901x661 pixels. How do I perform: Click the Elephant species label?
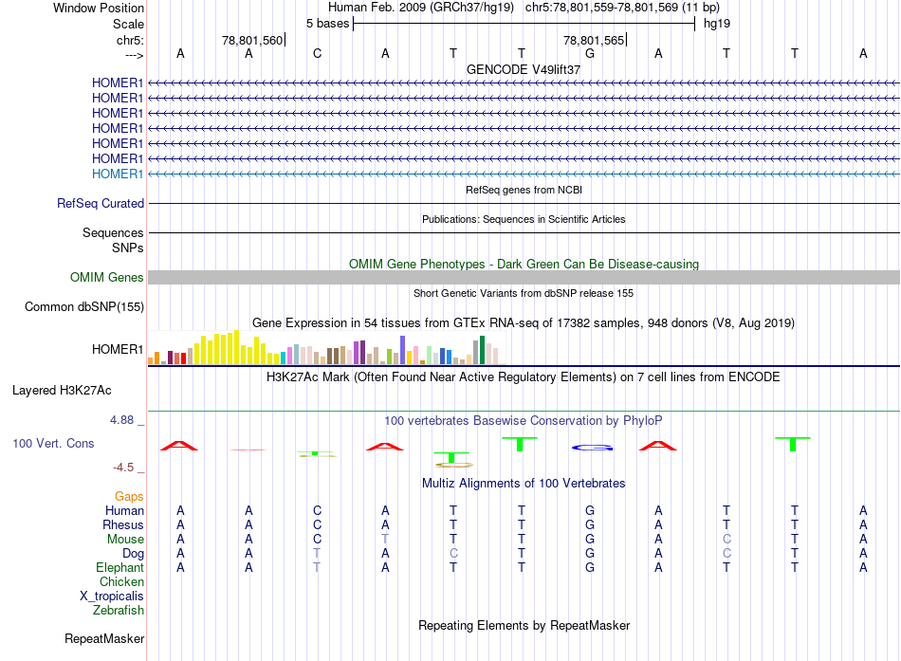coord(120,568)
